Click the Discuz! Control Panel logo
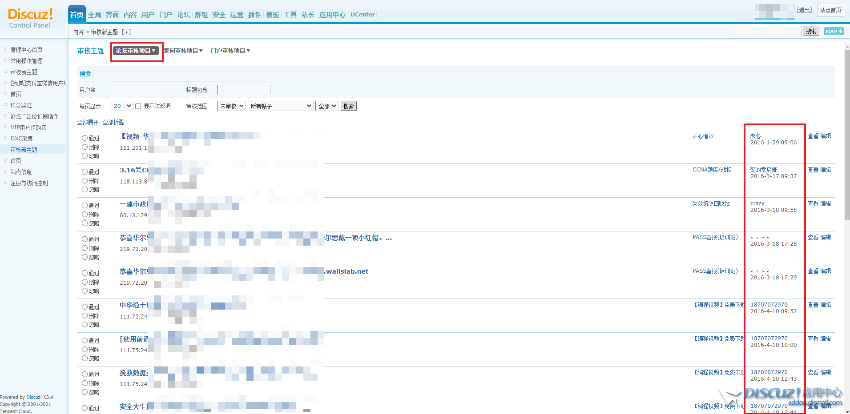850x414 pixels. 30,18
